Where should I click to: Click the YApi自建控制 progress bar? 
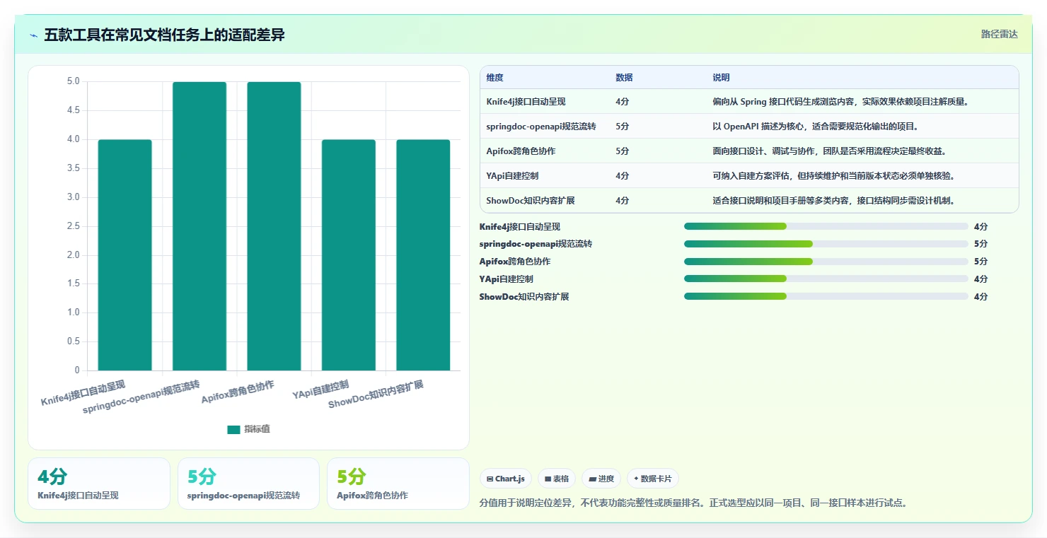click(826, 279)
